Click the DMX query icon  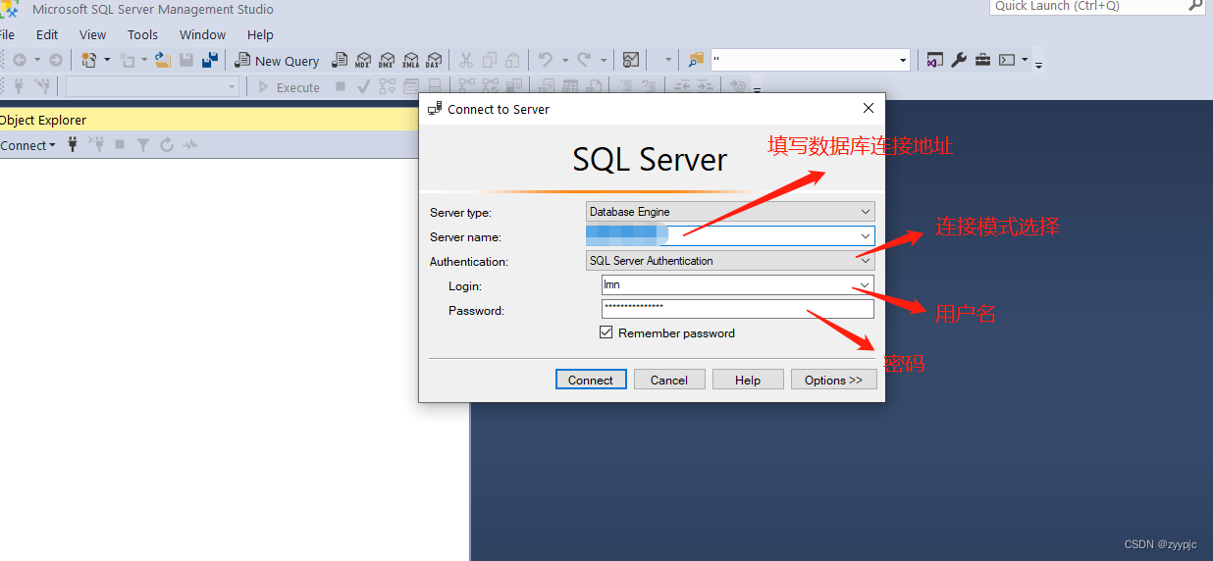click(387, 60)
